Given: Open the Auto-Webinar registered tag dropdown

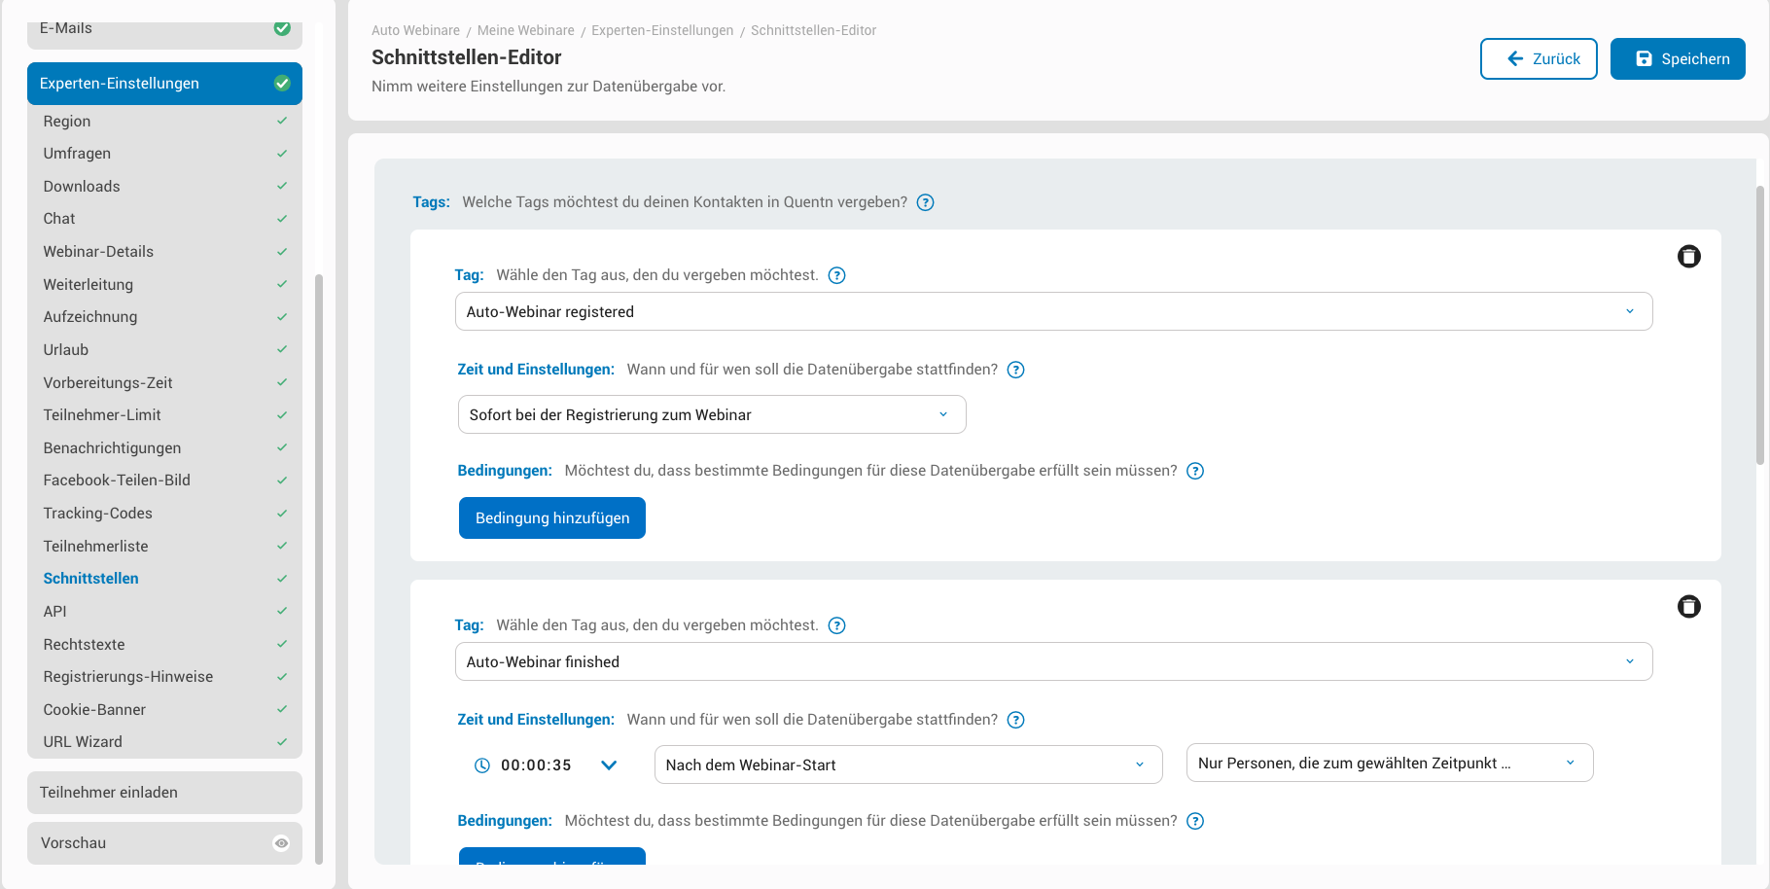Looking at the screenshot, I should 1053,311.
